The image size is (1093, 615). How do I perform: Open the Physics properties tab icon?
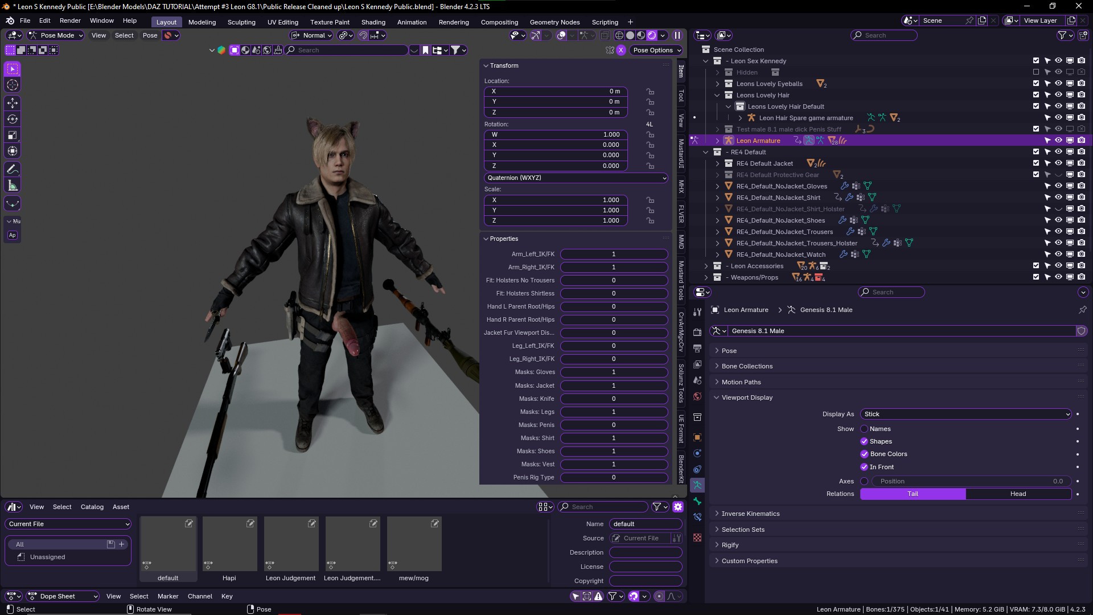click(x=697, y=453)
